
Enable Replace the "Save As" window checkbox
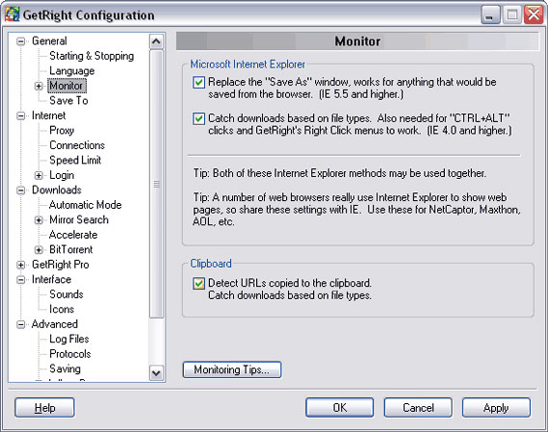click(198, 83)
